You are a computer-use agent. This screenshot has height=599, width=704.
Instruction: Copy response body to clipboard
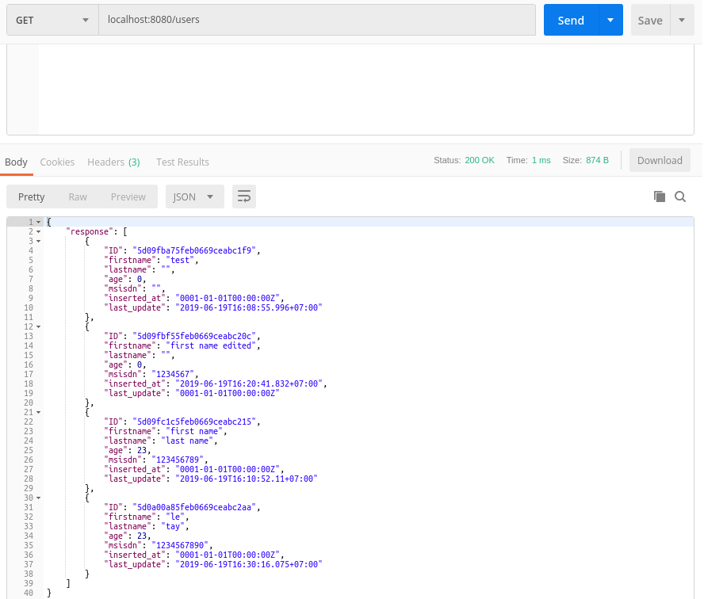659,196
